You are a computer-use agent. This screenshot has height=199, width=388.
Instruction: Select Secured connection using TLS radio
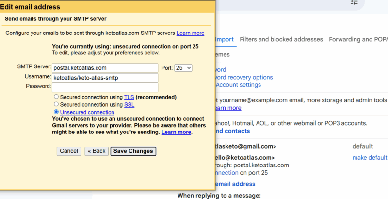coord(56,97)
